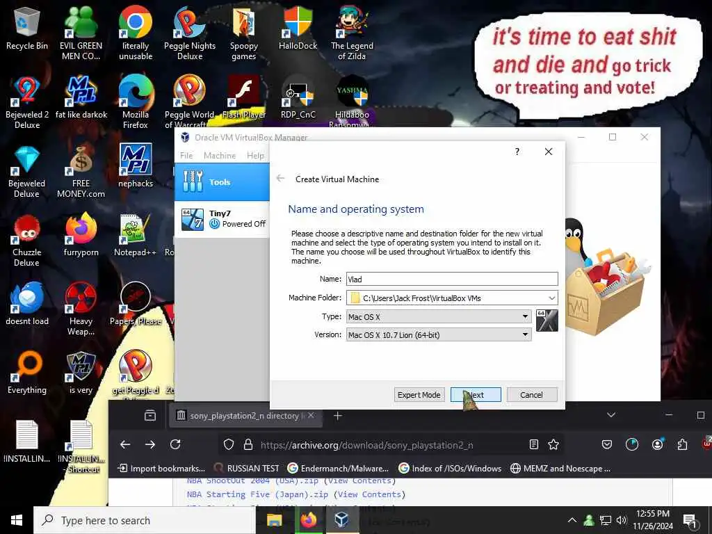Open Flash Player desktop icon
The height and width of the screenshot is (534, 712).
tap(244, 97)
